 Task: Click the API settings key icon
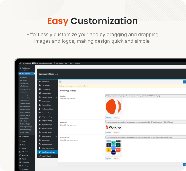pyautogui.click(x=39, y=82)
